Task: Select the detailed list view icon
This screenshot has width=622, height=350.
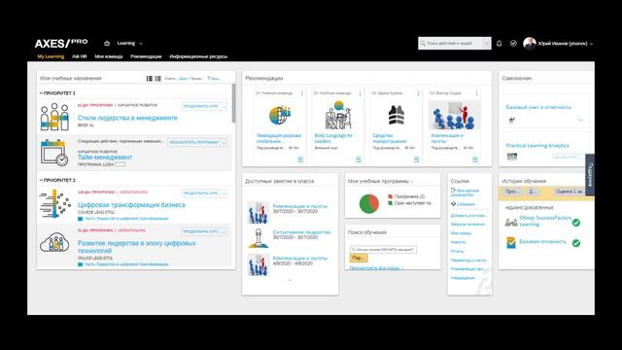Action: click(x=149, y=79)
